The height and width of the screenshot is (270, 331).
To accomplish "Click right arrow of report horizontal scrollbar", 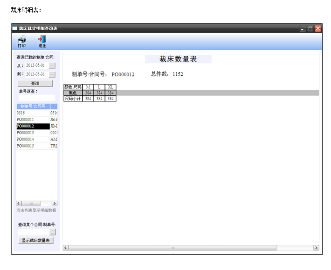I will coord(316,248).
